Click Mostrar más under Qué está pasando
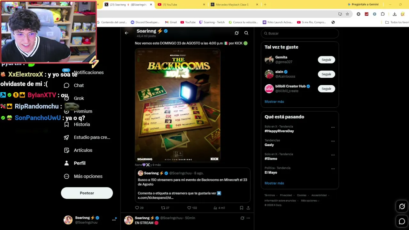The height and width of the screenshot is (230, 409). click(274, 183)
